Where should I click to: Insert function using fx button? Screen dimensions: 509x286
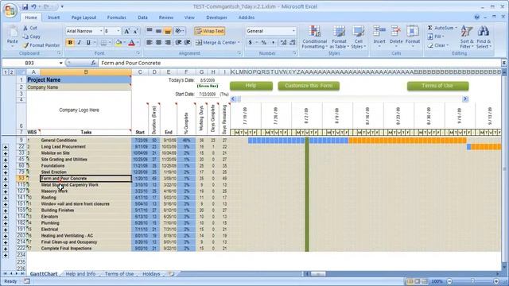[93, 63]
